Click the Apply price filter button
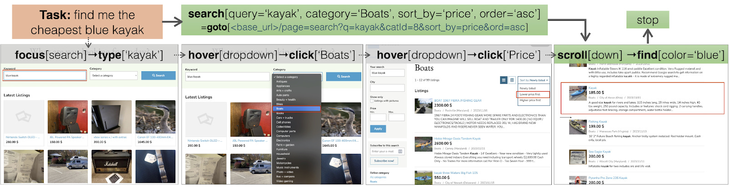The height and width of the screenshot is (187, 729). click(378, 129)
